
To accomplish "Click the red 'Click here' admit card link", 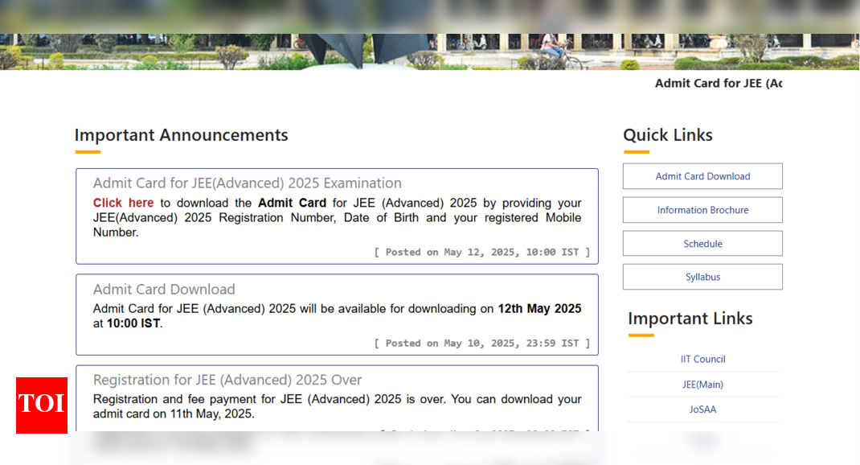I will point(123,203).
